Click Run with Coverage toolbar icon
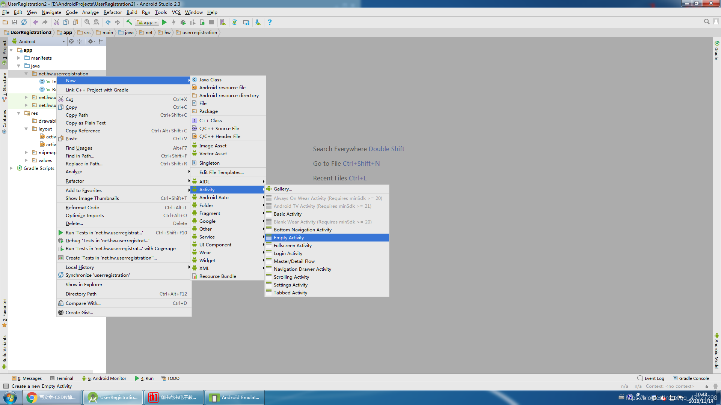The width and height of the screenshot is (721, 405). coord(193,22)
